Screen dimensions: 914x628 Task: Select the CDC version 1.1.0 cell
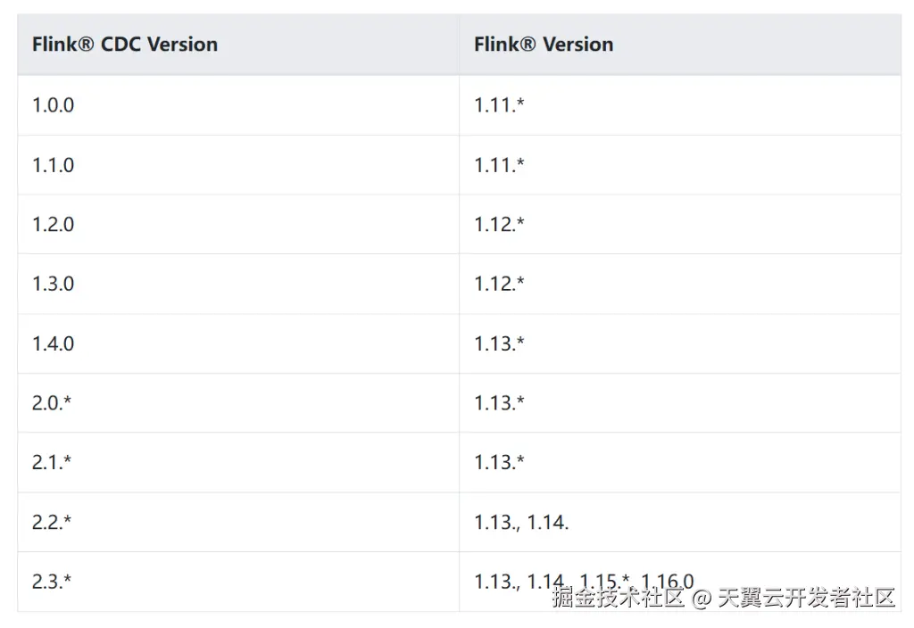coord(54,165)
